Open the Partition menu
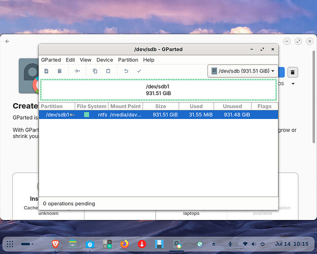 click(x=128, y=60)
